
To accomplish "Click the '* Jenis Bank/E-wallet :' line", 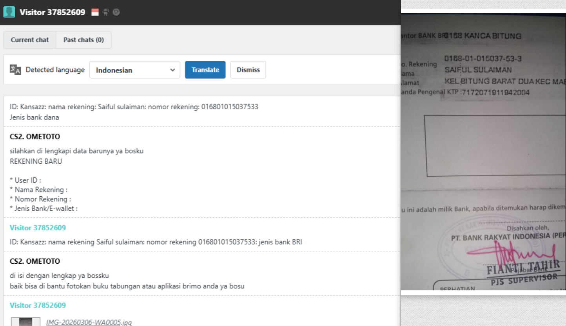I will [x=44, y=208].
